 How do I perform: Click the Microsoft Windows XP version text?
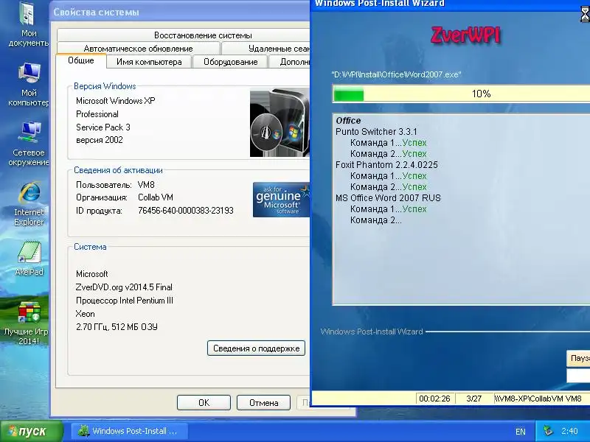(115, 101)
